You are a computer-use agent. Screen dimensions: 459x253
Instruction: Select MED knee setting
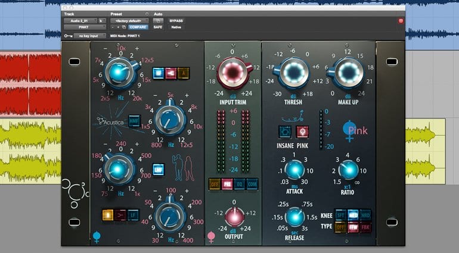[353, 215]
